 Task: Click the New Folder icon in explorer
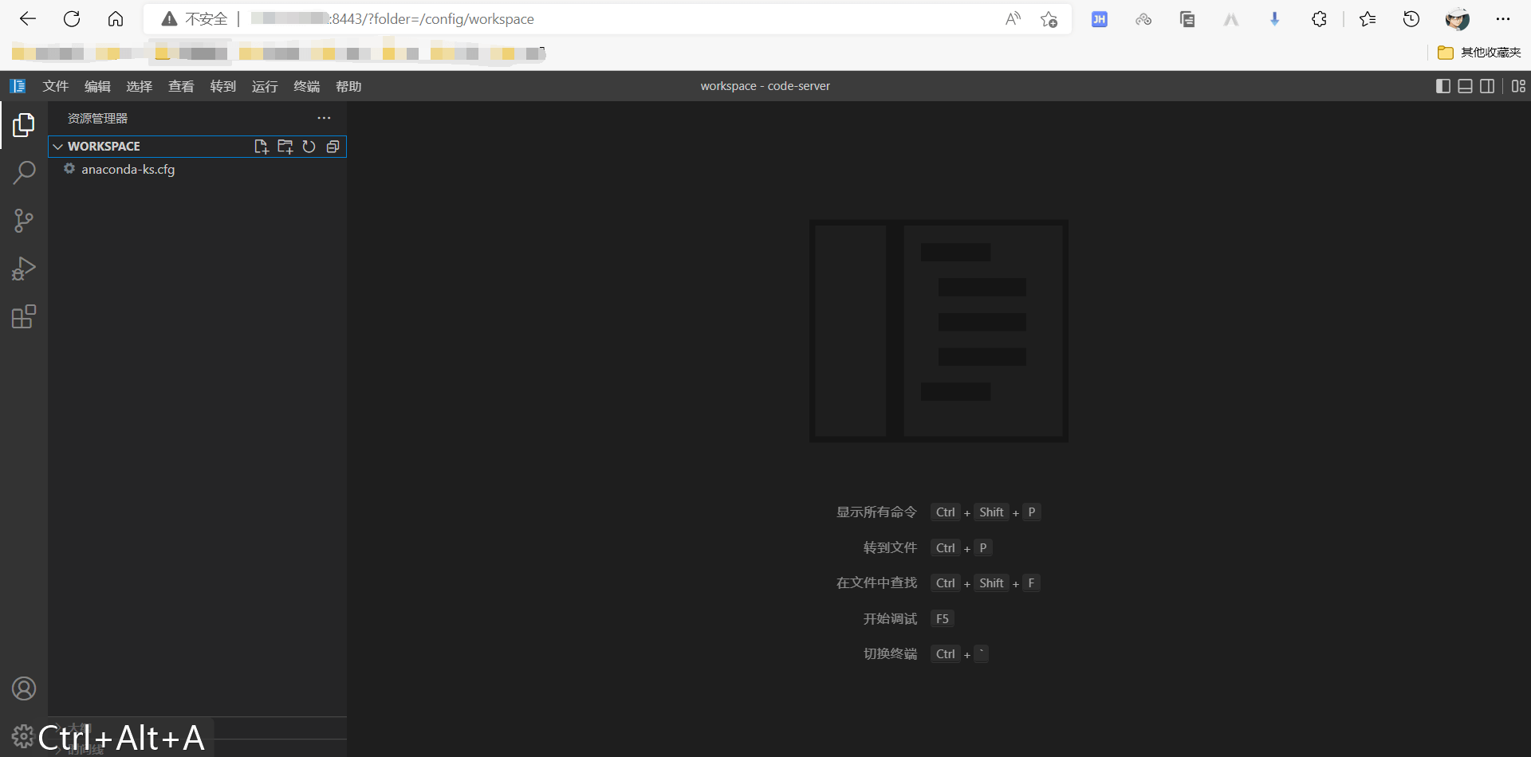point(285,147)
